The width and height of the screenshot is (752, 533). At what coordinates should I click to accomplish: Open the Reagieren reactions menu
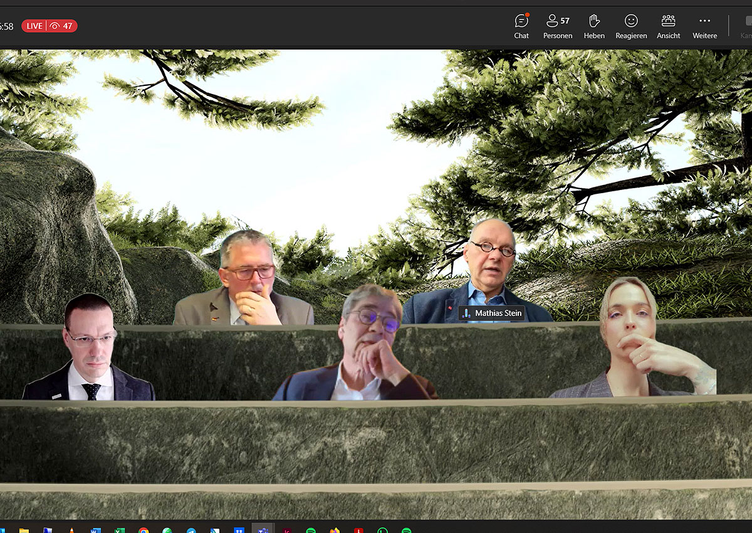click(x=631, y=26)
